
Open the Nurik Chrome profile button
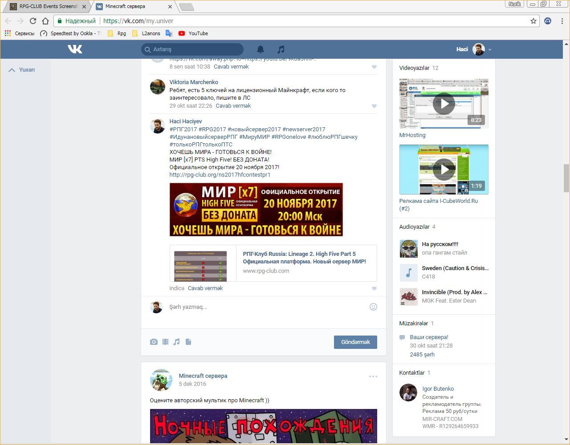(514, 4)
